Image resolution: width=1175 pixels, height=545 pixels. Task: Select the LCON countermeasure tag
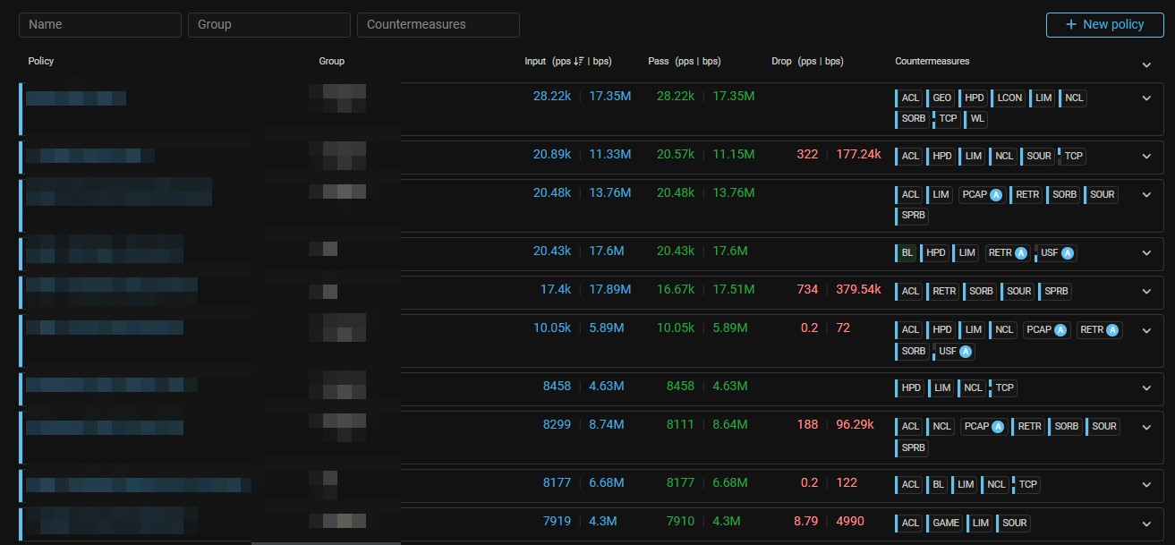click(1009, 98)
